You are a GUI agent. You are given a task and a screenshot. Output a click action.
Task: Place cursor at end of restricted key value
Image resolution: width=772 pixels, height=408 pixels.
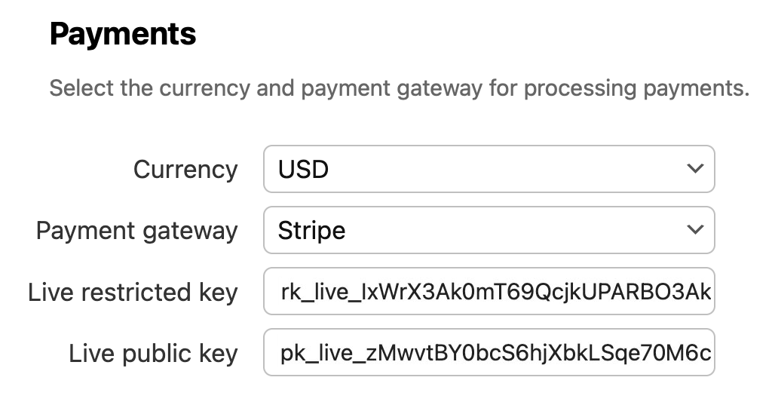coord(711,292)
